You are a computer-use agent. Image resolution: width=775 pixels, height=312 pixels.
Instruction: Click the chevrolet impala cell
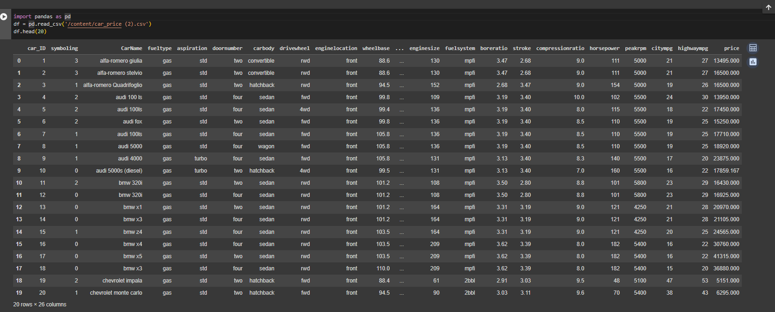tap(123, 281)
